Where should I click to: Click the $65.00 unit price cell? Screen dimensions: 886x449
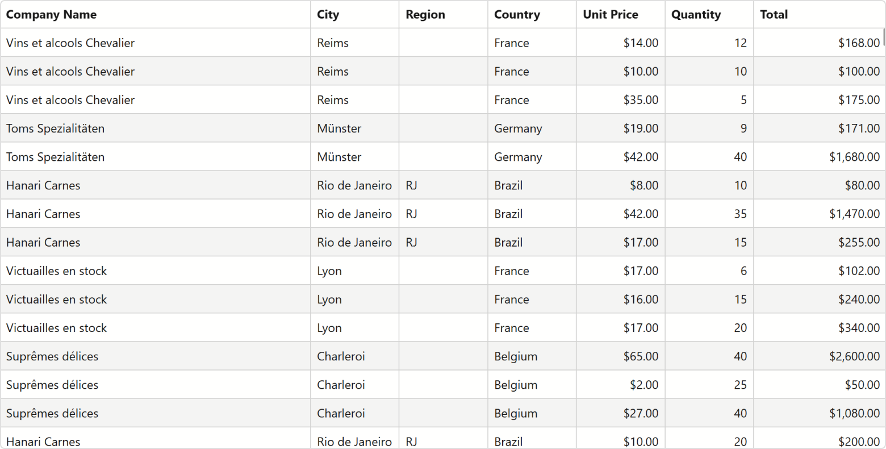[621, 356]
